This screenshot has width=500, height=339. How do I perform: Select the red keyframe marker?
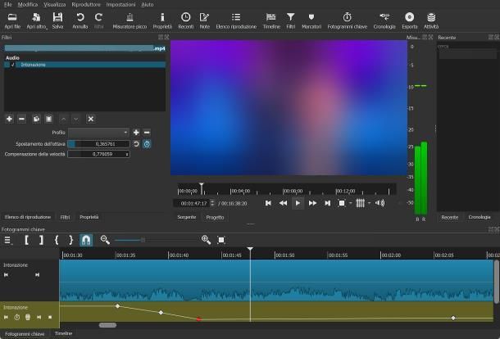click(x=199, y=319)
